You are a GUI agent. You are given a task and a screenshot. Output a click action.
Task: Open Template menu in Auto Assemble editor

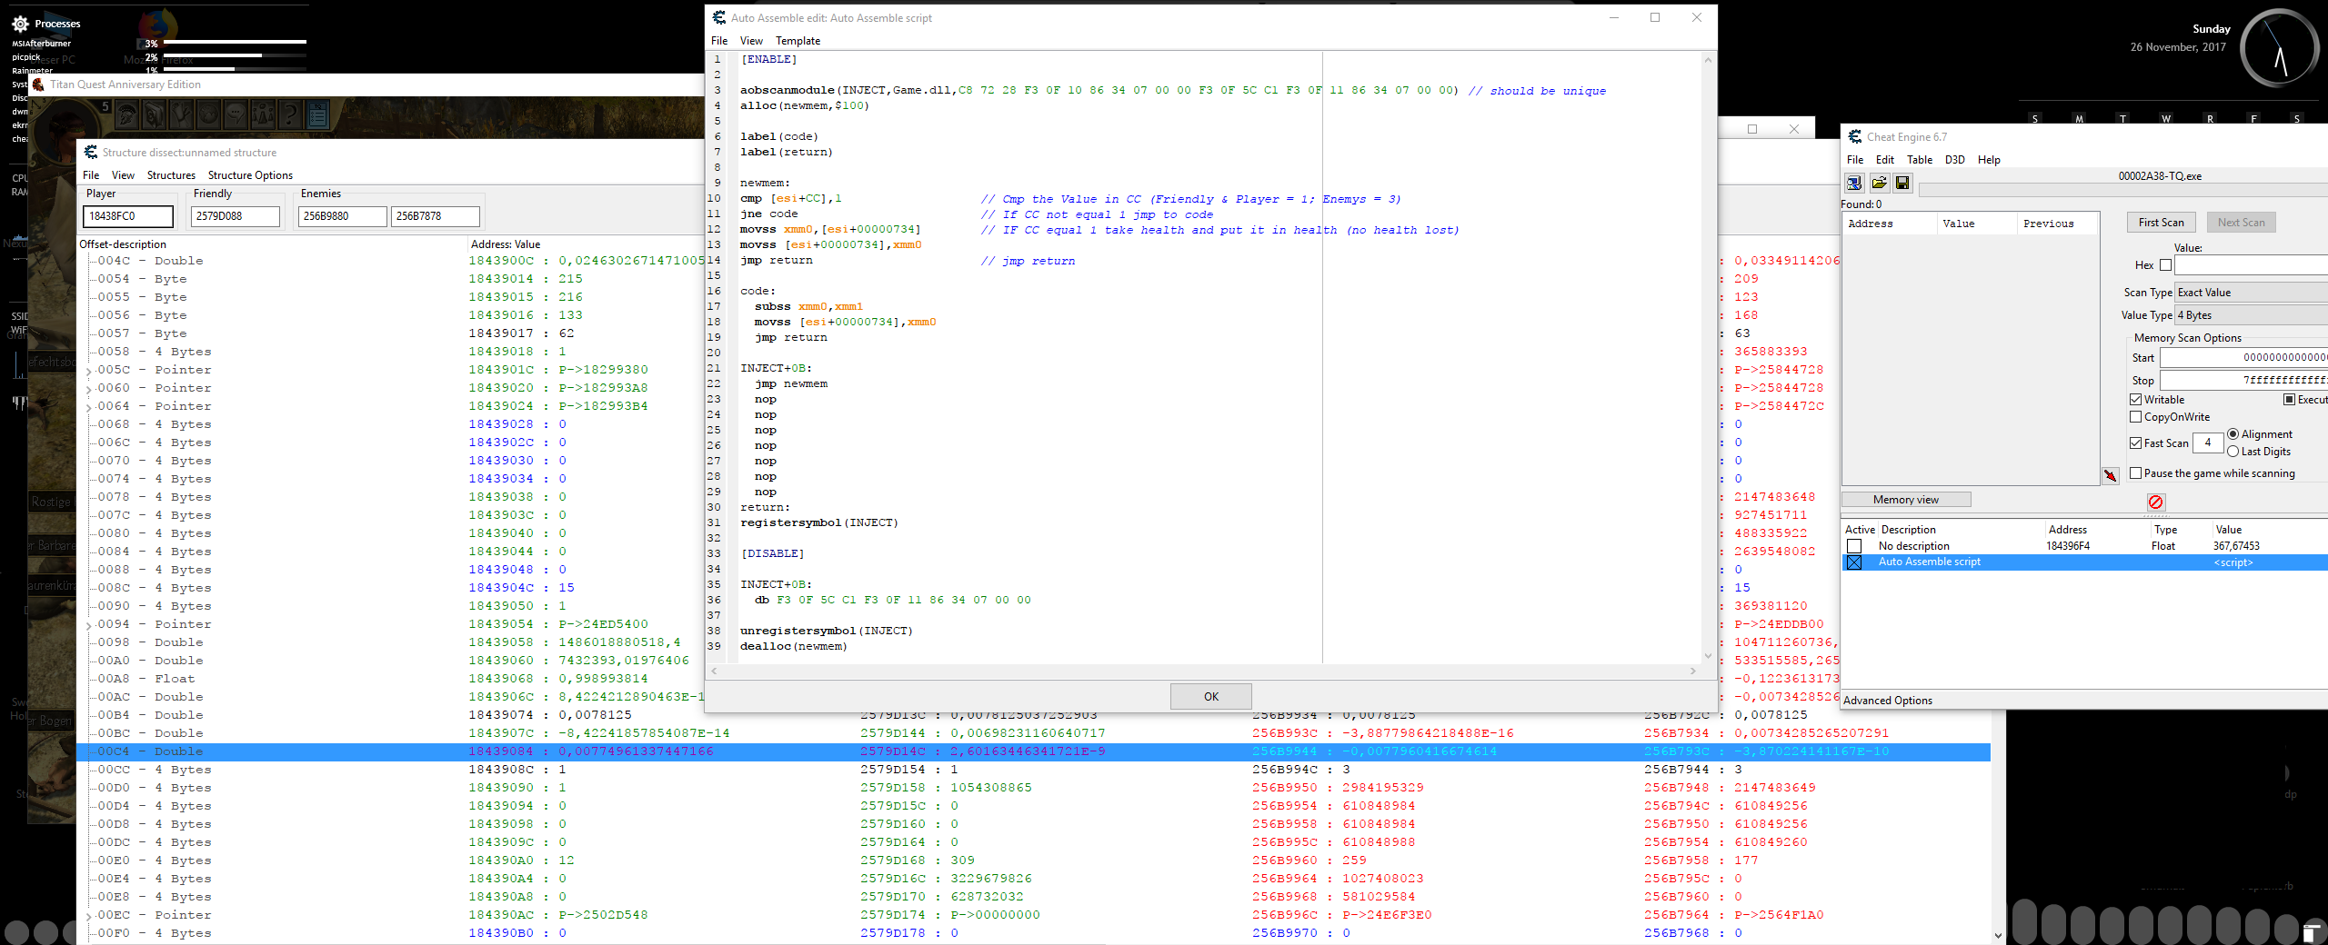coord(798,41)
